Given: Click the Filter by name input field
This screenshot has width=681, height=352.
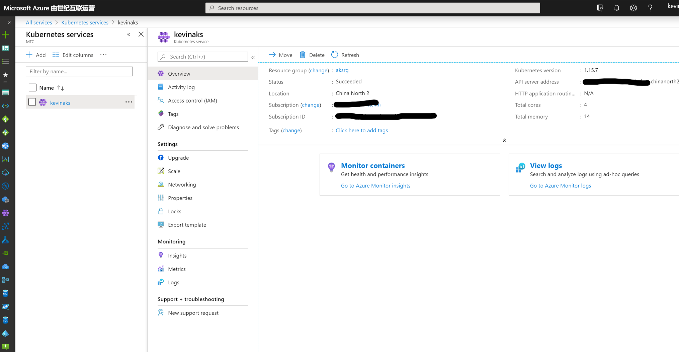Looking at the screenshot, I should (79, 71).
